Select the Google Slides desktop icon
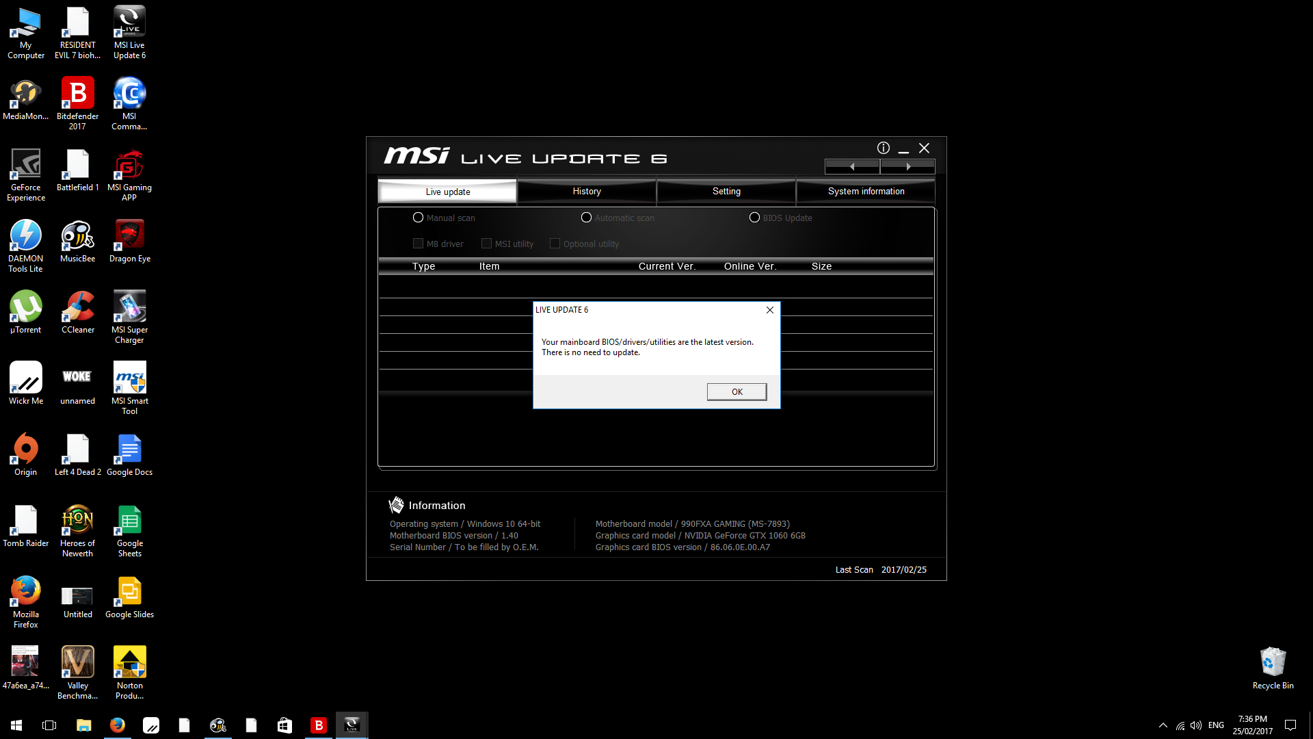The width and height of the screenshot is (1313, 739). (129, 597)
